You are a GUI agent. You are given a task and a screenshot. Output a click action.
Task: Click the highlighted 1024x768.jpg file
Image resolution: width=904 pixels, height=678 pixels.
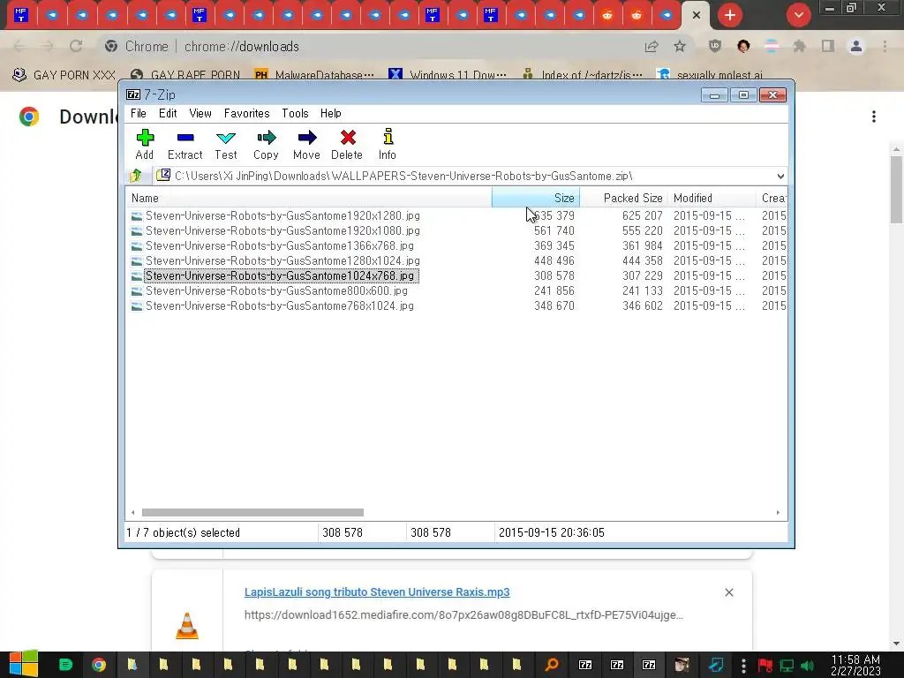click(x=280, y=275)
